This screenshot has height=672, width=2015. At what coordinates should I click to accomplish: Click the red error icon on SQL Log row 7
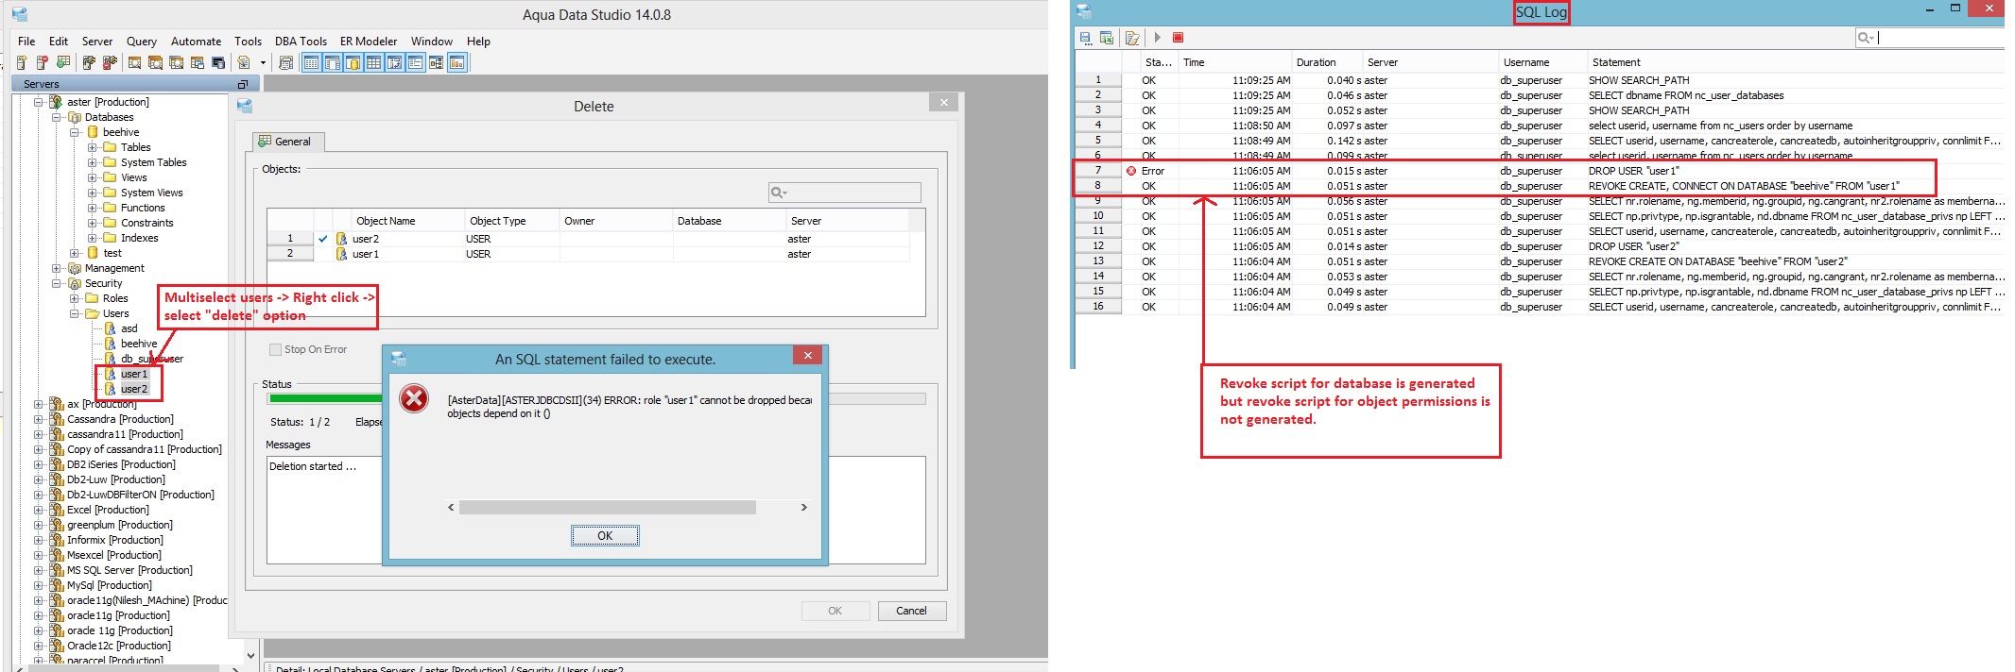[x=1131, y=171]
